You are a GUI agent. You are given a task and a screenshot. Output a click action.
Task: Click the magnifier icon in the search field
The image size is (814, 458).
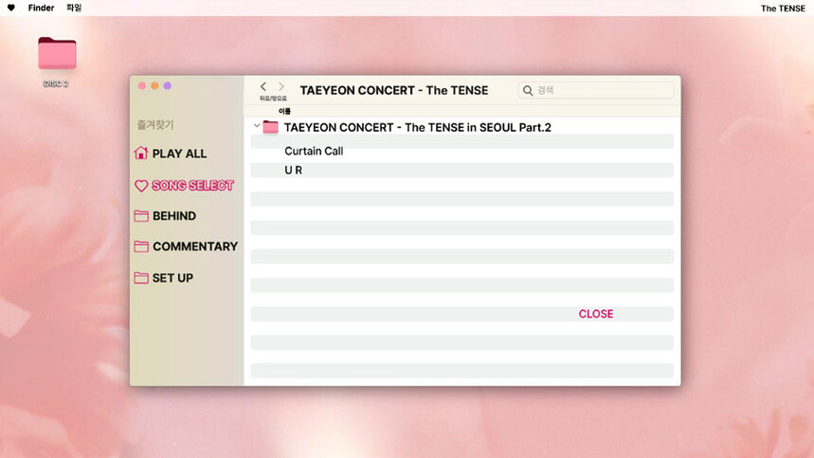[x=528, y=91]
